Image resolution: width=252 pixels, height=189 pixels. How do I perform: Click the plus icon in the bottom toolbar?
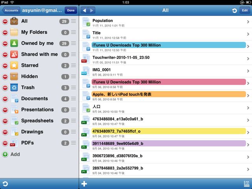pyautogui.click(x=84, y=184)
